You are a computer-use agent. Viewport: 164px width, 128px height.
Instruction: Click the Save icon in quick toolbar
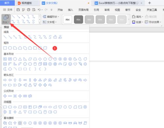pyautogui.click(x=18, y=10)
